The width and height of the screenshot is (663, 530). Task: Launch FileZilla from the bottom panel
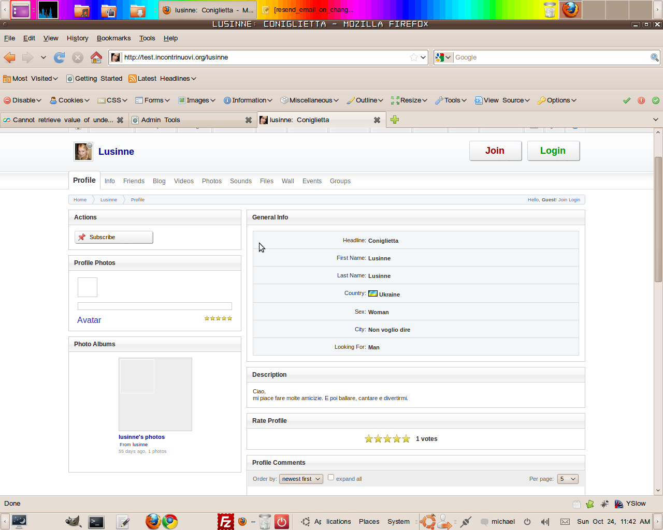(225, 521)
